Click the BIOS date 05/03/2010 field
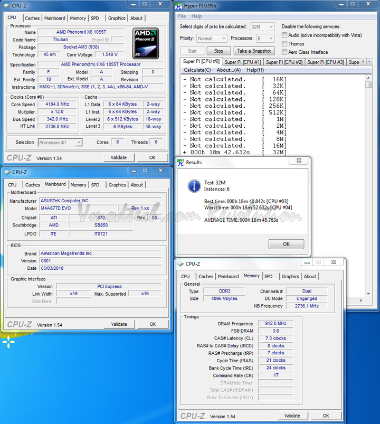The image size is (380, 424). click(100, 268)
